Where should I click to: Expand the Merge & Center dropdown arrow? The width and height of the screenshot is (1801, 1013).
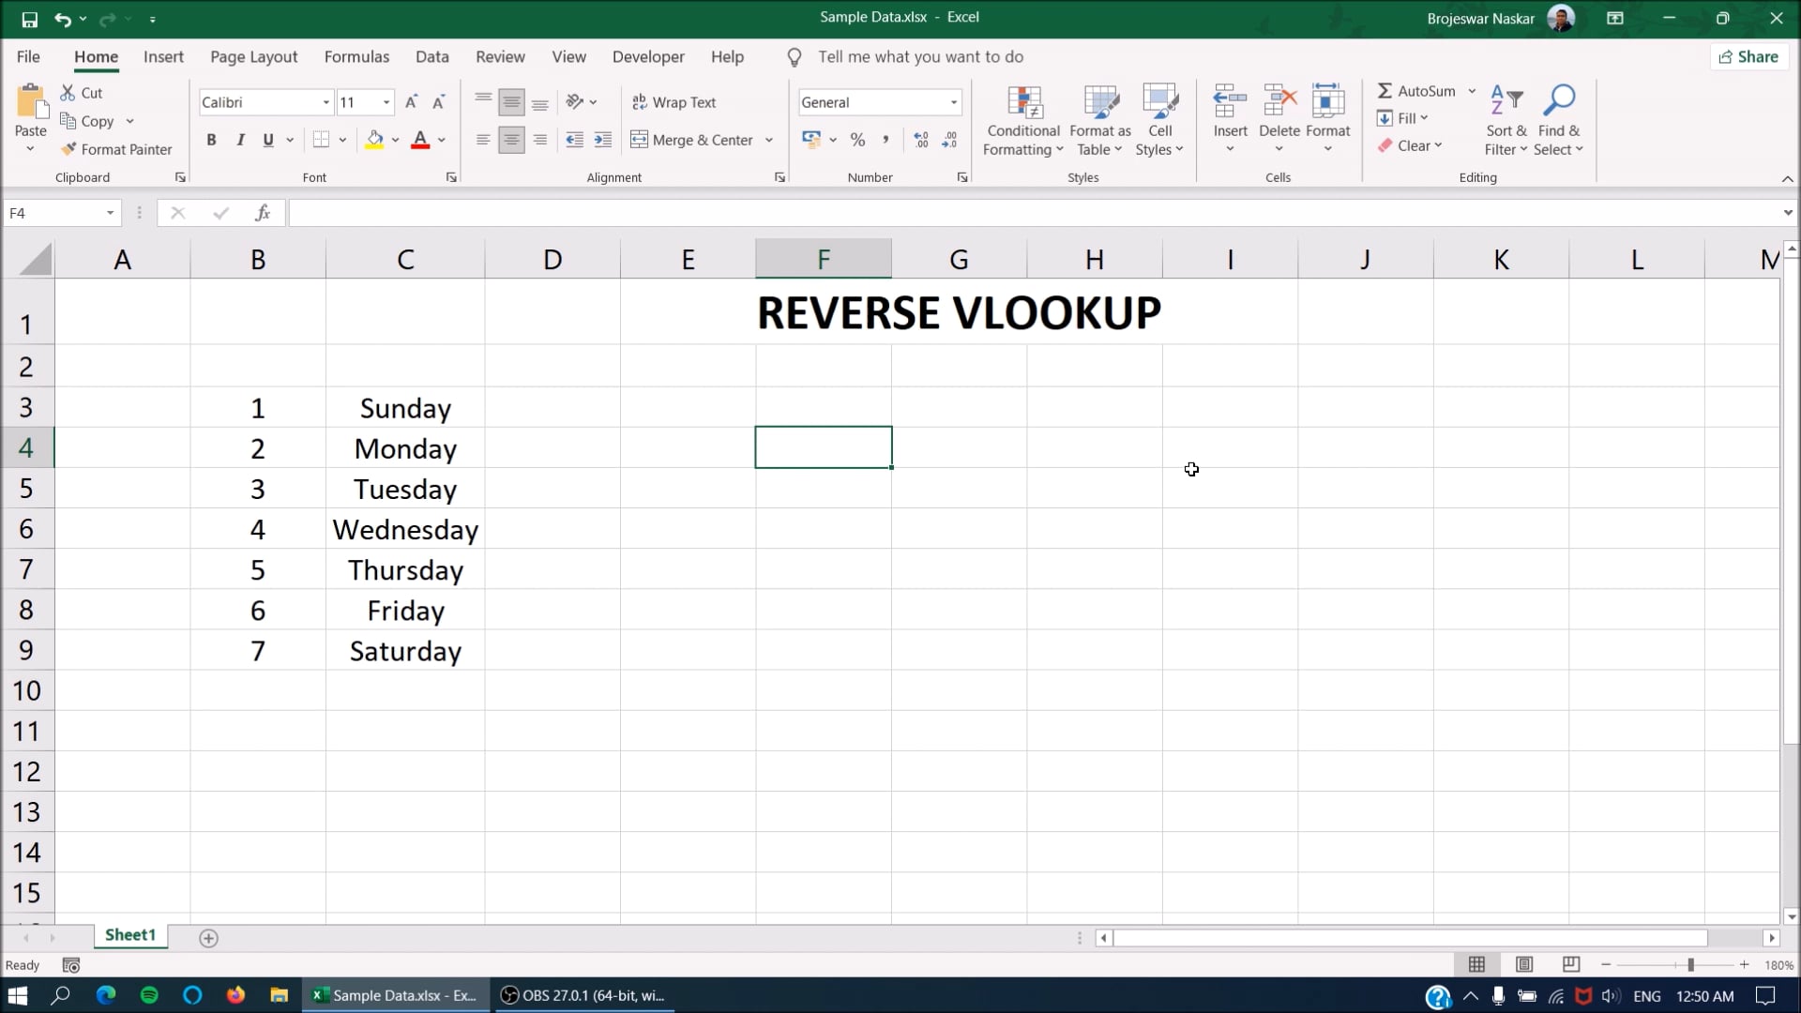click(769, 140)
